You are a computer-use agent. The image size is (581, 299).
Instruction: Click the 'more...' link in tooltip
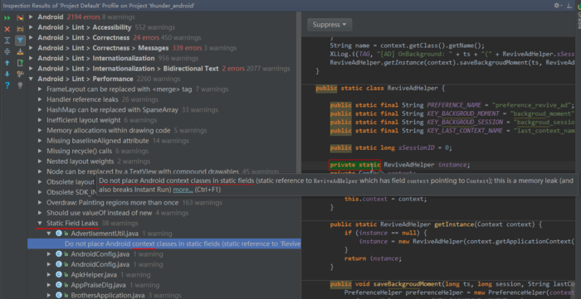tap(183, 190)
